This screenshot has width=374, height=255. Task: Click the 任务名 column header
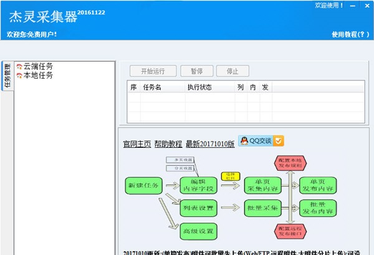point(163,87)
